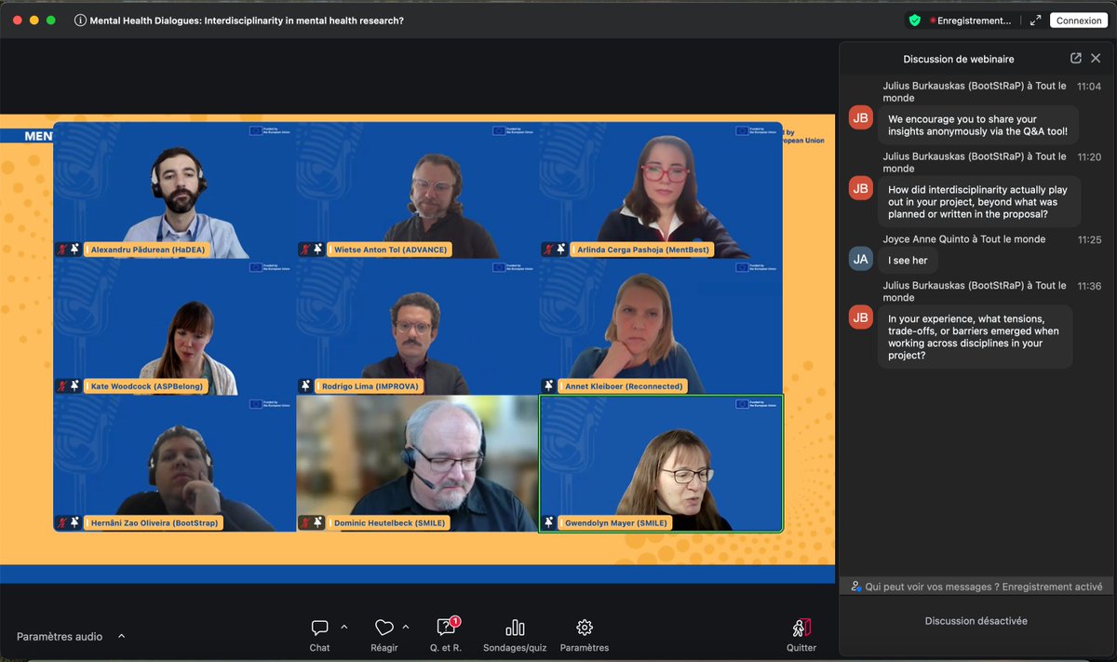Click muted mic icon on Alexandru Pădurean's tile
The width and height of the screenshot is (1117, 662).
62,250
